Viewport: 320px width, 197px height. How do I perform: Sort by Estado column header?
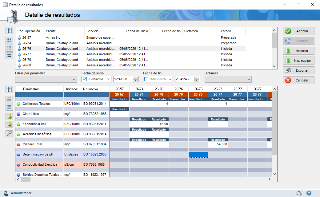pyautogui.click(x=232, y=31)
